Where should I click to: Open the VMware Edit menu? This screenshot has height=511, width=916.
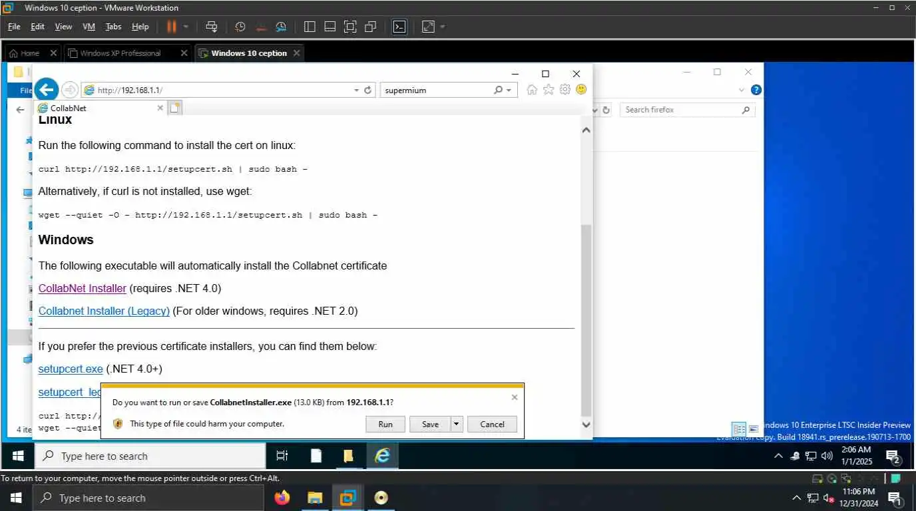37,27
